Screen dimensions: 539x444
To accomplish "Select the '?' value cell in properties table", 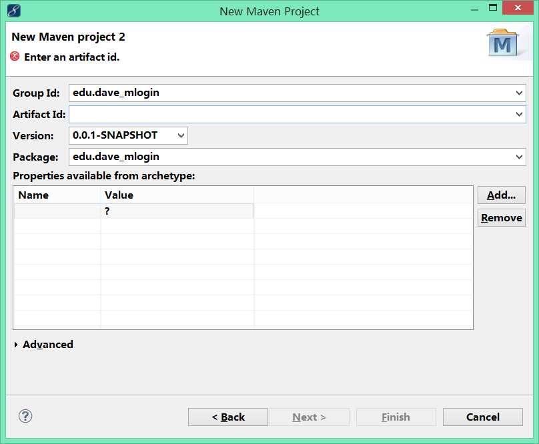I will 177,211.
